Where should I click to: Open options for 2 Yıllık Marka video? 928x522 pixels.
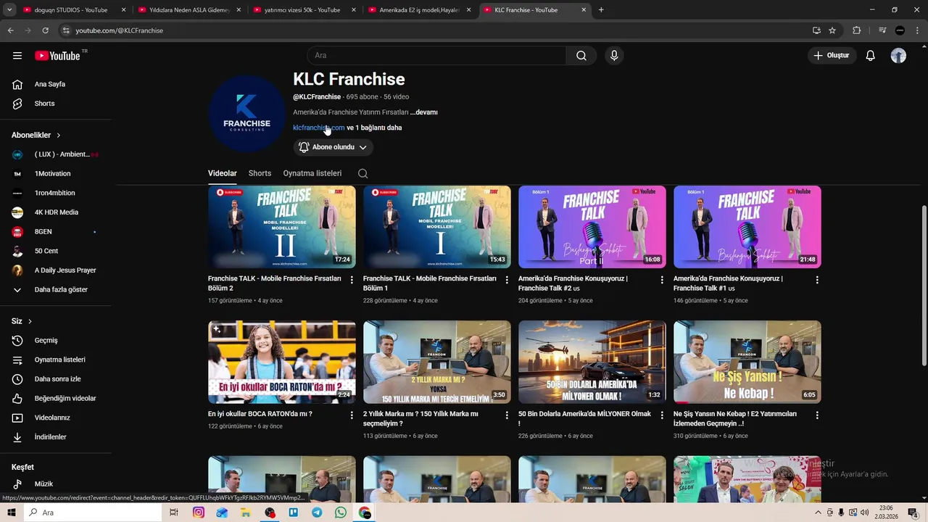pyautogui.click(x=507, y=415)
